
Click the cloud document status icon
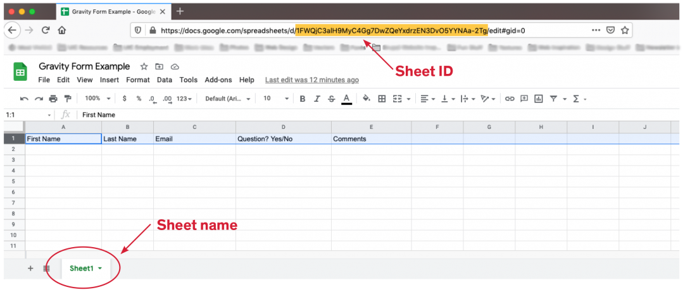(175, 67)
